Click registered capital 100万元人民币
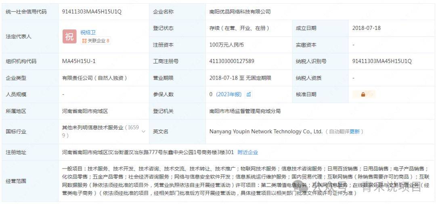Viewport: 436px width, 204px height. coord(226,45)
